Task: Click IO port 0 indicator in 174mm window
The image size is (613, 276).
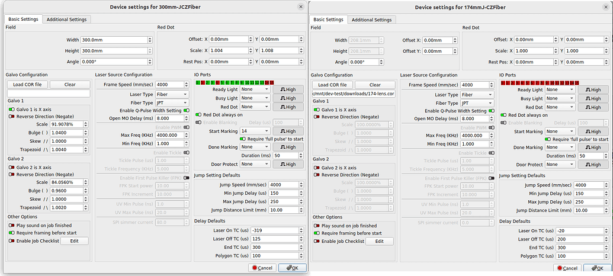Action: (503, 82)
